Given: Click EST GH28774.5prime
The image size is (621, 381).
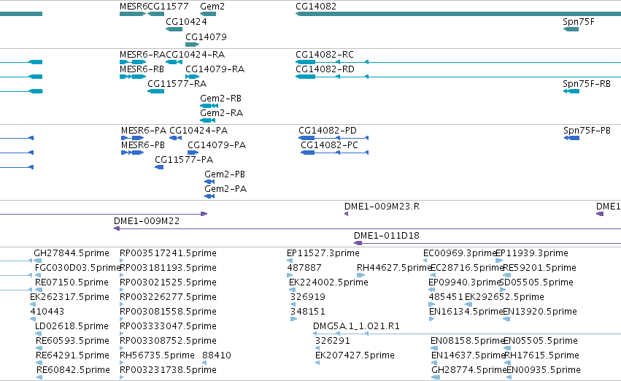Looking at the screenshot, I should tap(469, 370).
